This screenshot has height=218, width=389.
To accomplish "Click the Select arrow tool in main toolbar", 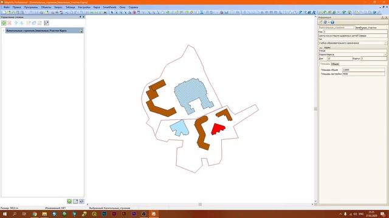I will click(x=112, y=12).
